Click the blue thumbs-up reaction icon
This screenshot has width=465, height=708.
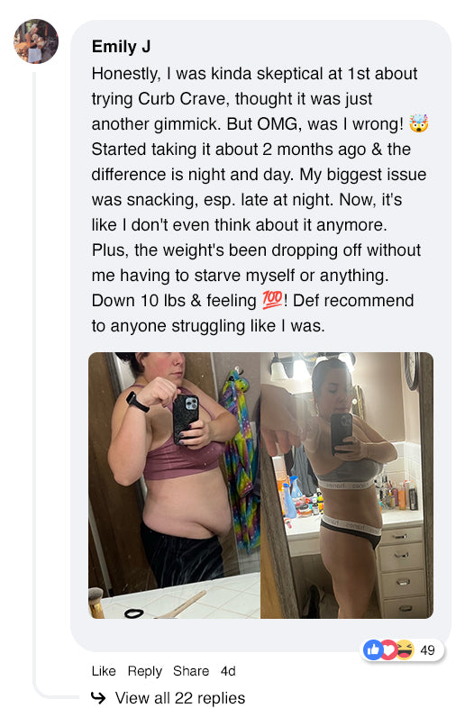click(x=373, y=649)
